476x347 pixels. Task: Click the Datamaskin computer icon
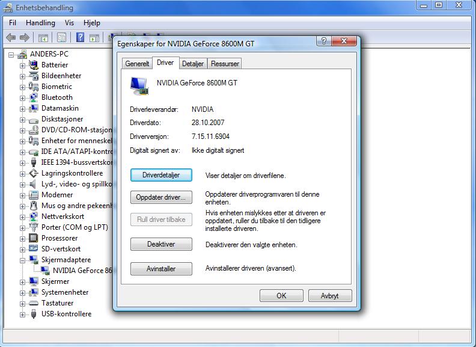click(34, 108)
